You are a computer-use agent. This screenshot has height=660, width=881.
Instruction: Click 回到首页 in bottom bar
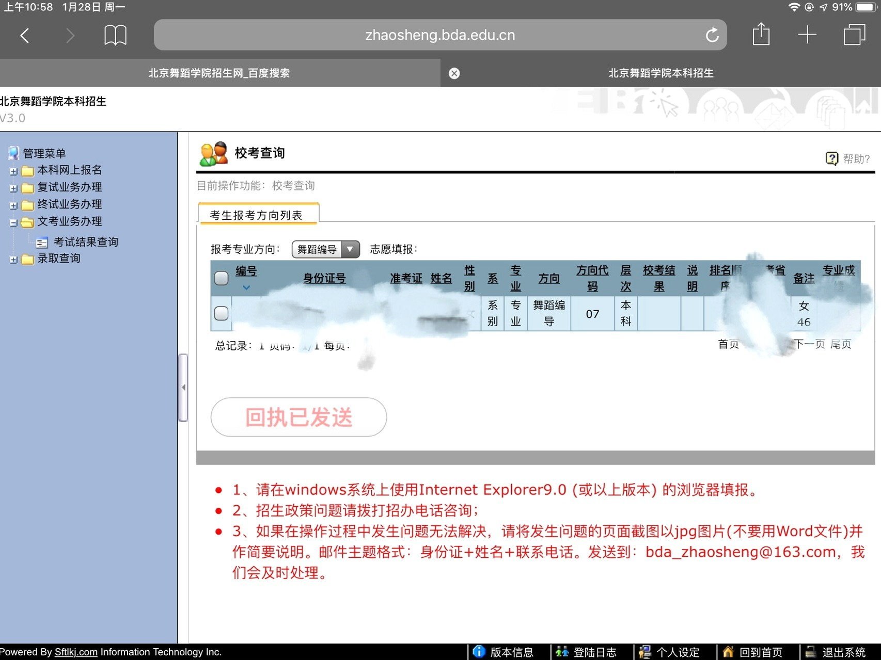point(752,652)
